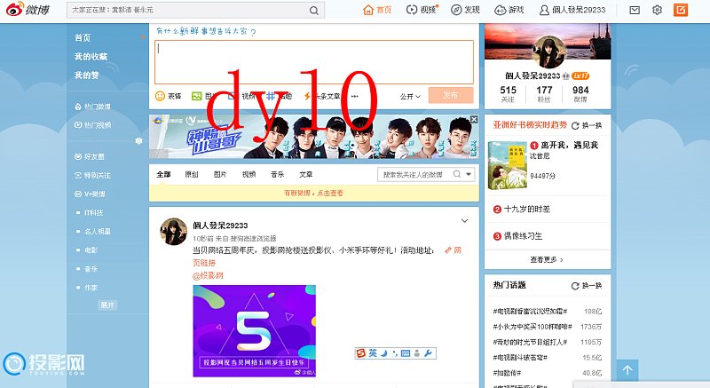Screen dimensions: 710x388
Task: Click the feed search magnifier icon
Action: (457, 174)
